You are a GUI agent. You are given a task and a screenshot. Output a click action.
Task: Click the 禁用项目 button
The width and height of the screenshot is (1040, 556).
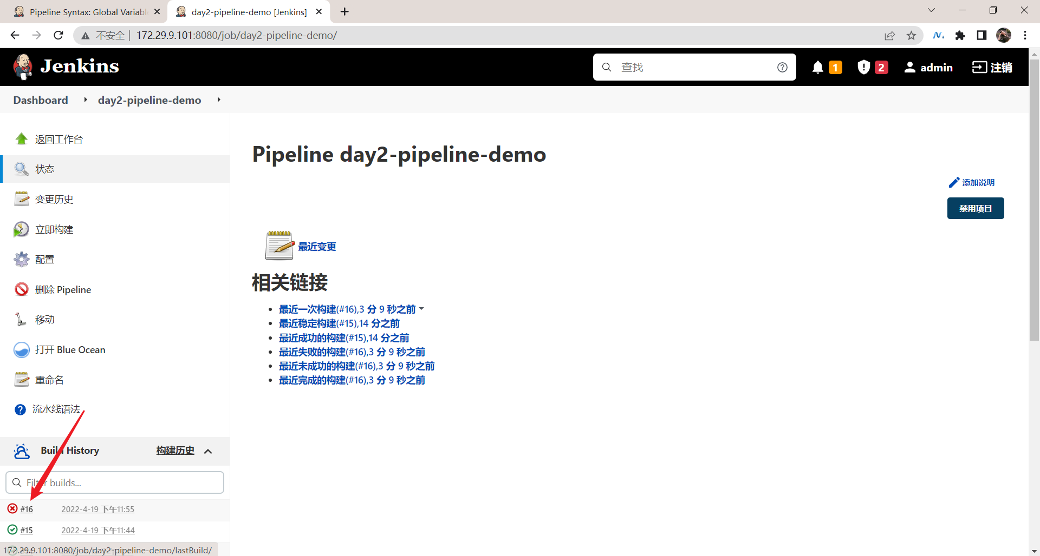pos(976,208)
